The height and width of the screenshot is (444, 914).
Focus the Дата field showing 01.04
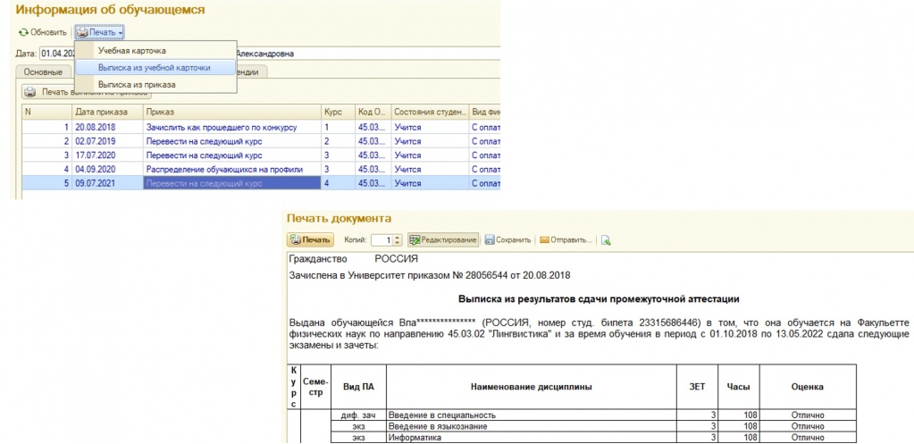coord(58,54)
